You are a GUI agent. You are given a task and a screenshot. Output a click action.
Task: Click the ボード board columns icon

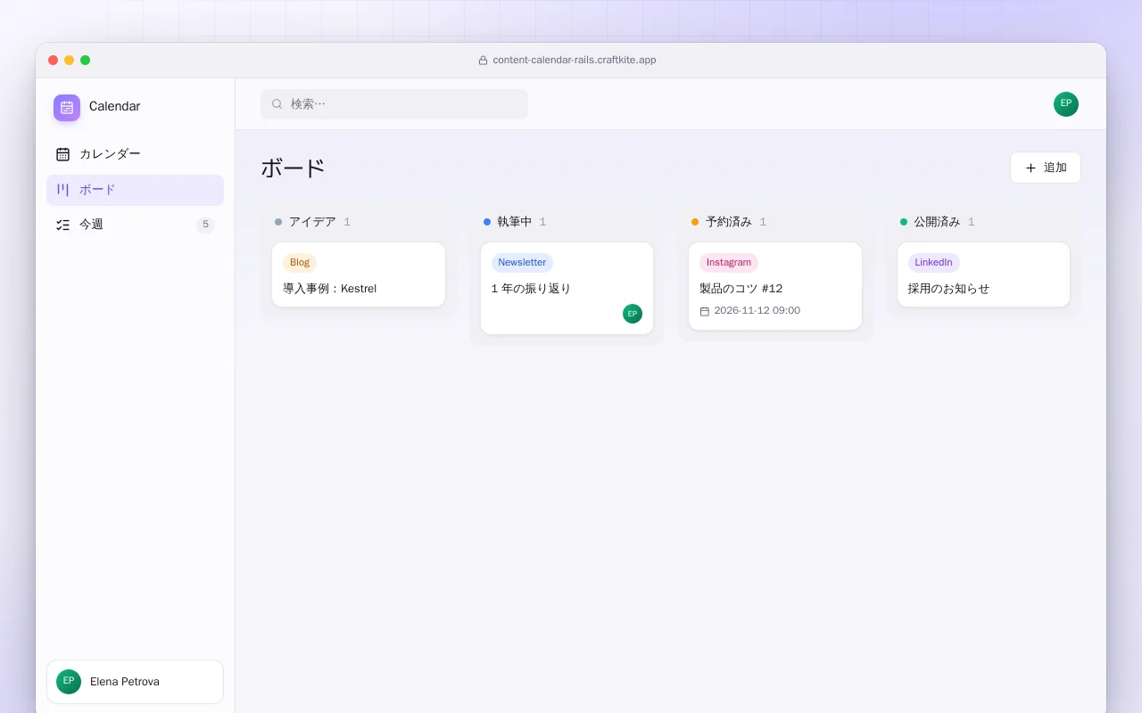click(x=62, y=190)
